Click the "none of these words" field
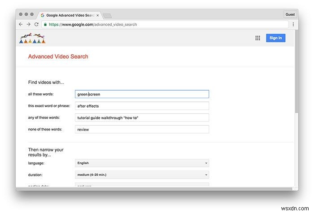 click(142, 129)
